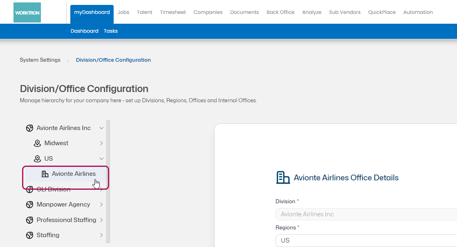Click the Division field with Avionte Airlines Inc
The image size is (457, 247).
(x=366, y=214)
